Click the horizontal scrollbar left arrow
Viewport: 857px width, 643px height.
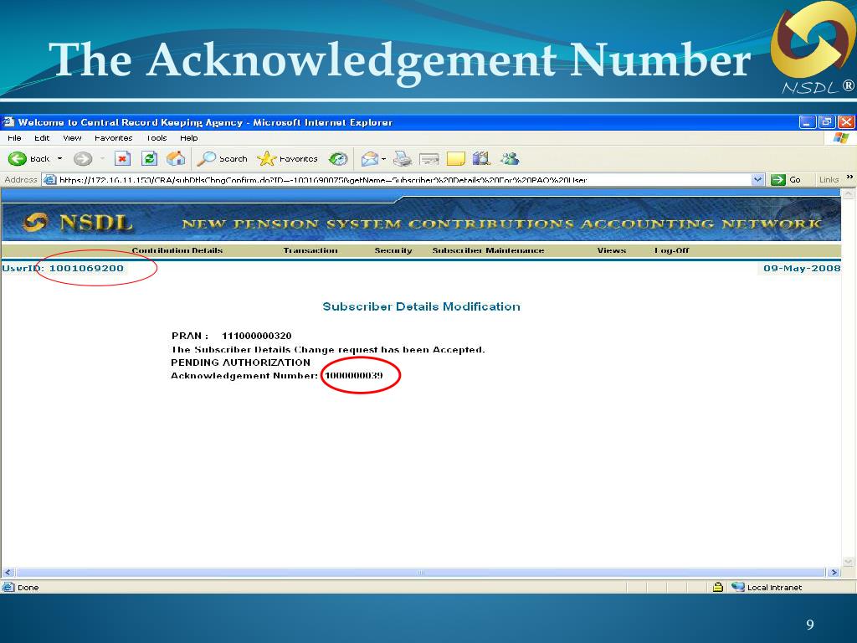(x=8, y=573)
